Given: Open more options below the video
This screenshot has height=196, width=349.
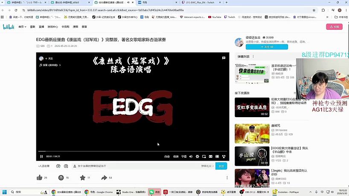Looking at the screenshot, I should pyautogui.click(x=227, y=178).
